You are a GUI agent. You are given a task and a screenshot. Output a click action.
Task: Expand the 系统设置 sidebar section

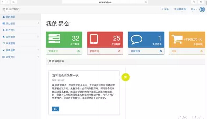20,50
